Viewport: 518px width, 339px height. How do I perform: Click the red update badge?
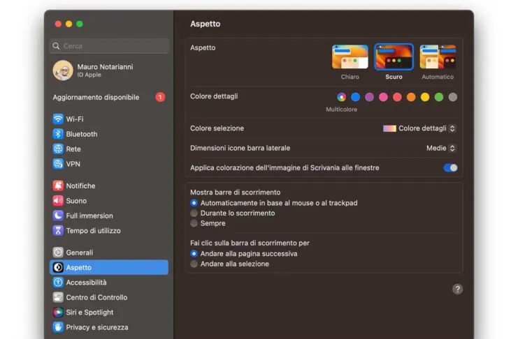[160, 97]
